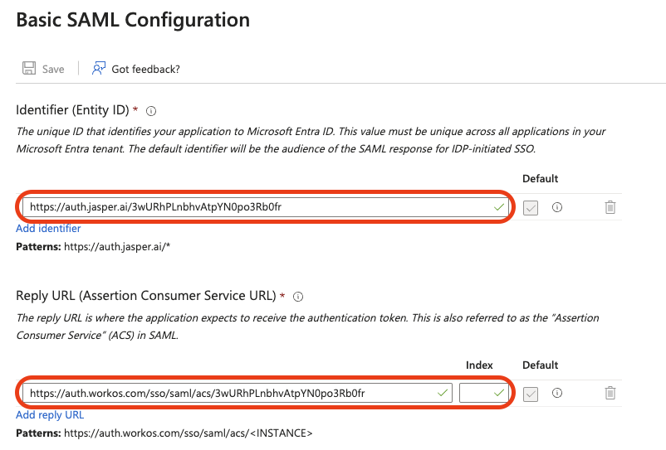Click the auth.jasper.ai identifier input field
Image resolution: width=666 pixels, height=450 pixels.
click(249, 207)
